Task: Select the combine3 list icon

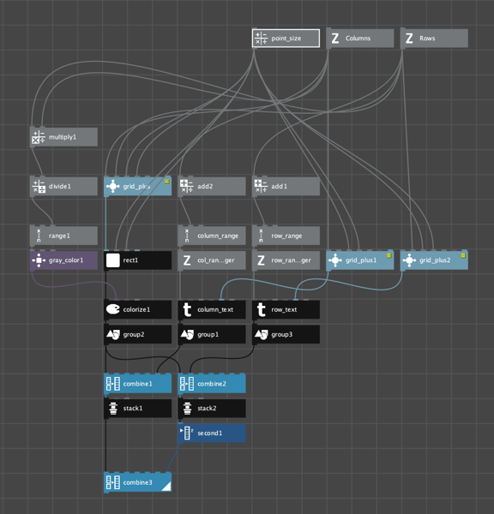Action: (x=113, y=482)
